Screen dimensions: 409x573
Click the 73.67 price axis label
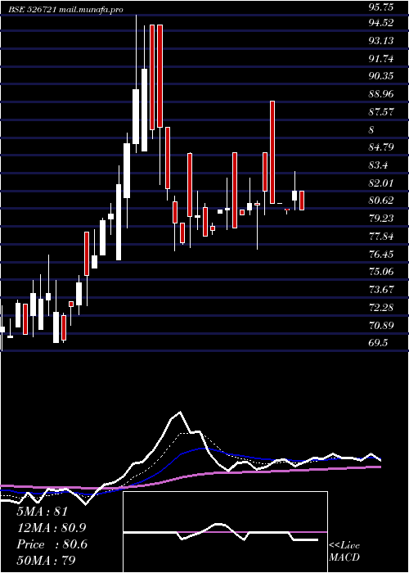(381, 290)
